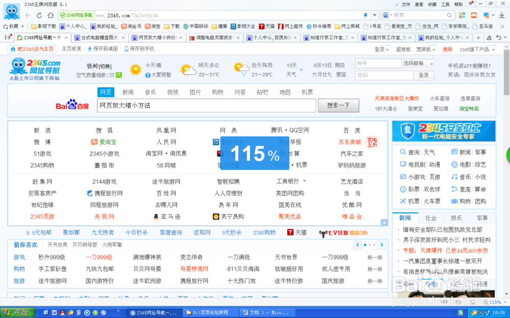Screen dimensions: 510x318
Task: Open the 中国移动 bookmark
Action: click(x=195, y=26)
